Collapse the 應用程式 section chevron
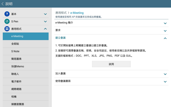 tap(45, 29)
